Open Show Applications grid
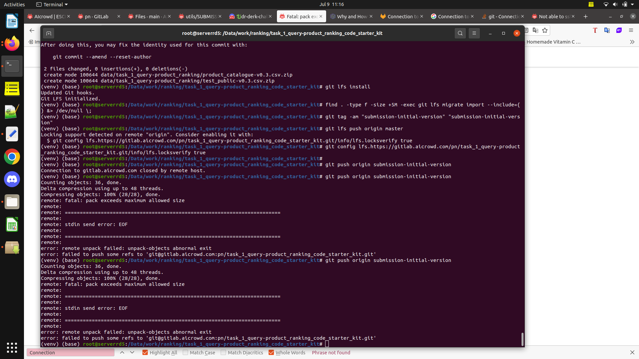 point(12,347)
